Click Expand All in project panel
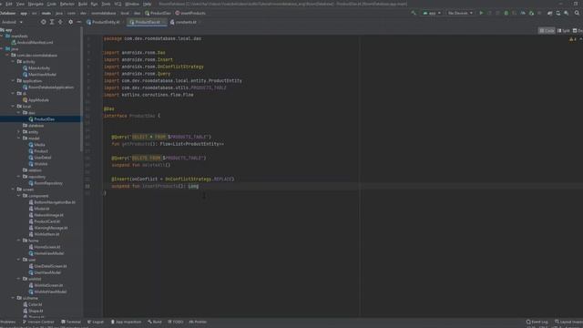The image size is (583, 328). point(52,22)
